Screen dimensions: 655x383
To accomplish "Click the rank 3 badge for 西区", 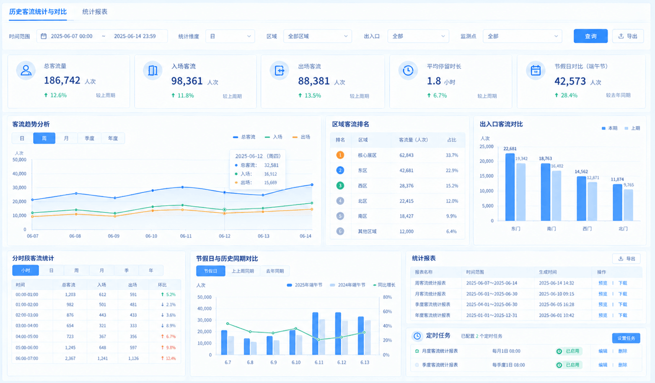I will [340, 186].
